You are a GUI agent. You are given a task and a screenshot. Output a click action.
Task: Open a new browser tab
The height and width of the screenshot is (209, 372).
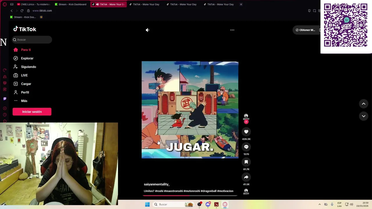[x=241, y=4]
